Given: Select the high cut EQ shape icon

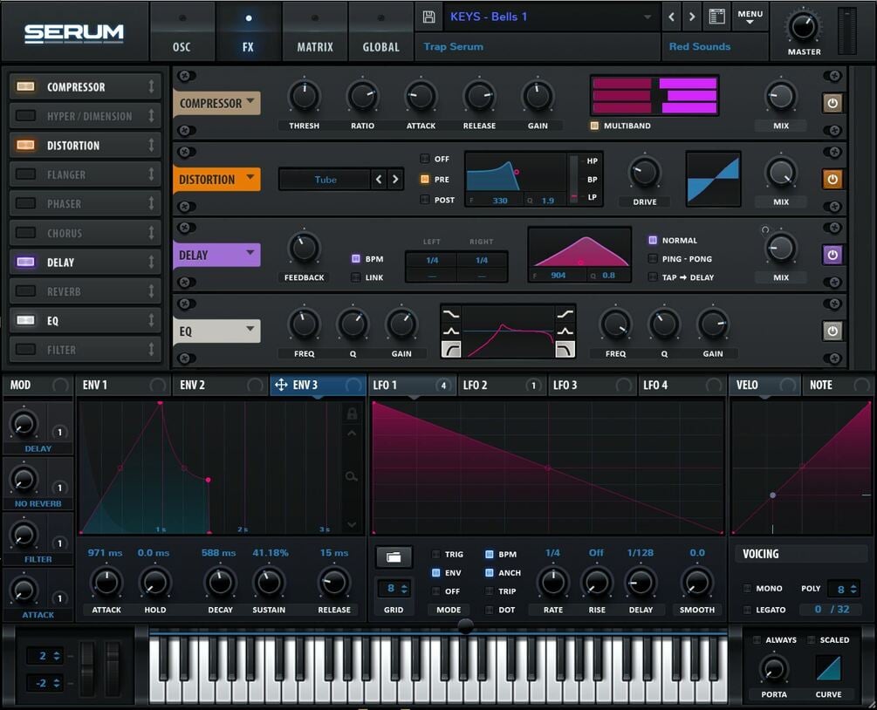Looking at the screenshot, I should [565, 350].
